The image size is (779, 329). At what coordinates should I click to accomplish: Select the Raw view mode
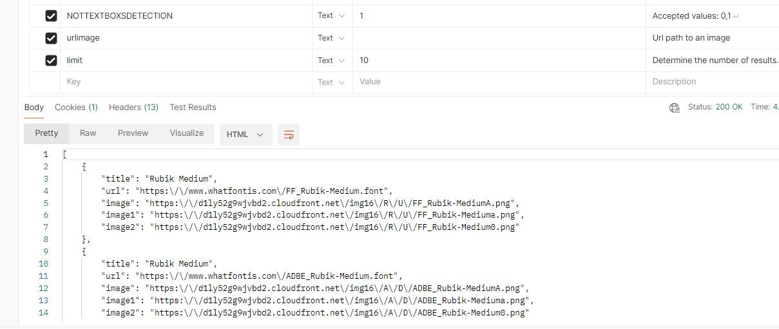pyautogui.click(x=88, y=133)
